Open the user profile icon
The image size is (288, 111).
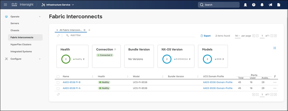(x=245, y=5)
